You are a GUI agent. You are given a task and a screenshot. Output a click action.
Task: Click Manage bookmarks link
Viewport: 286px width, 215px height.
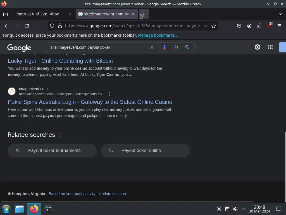tap(158, 35)
